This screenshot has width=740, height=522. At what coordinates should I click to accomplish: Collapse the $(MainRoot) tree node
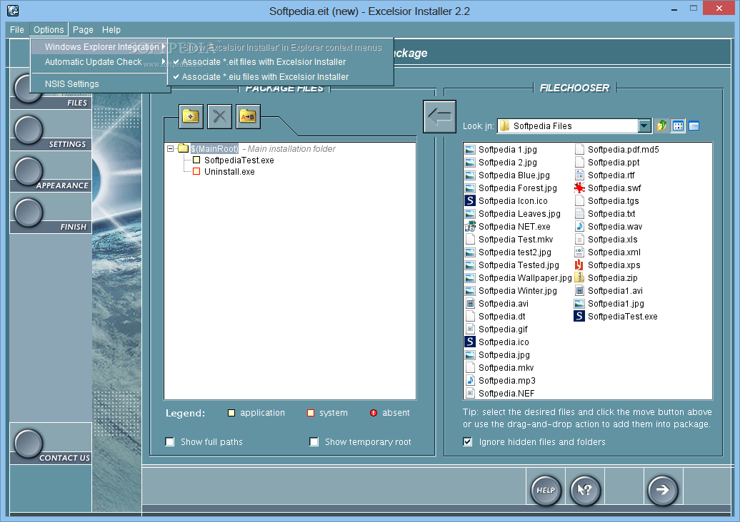coord(171,148)
